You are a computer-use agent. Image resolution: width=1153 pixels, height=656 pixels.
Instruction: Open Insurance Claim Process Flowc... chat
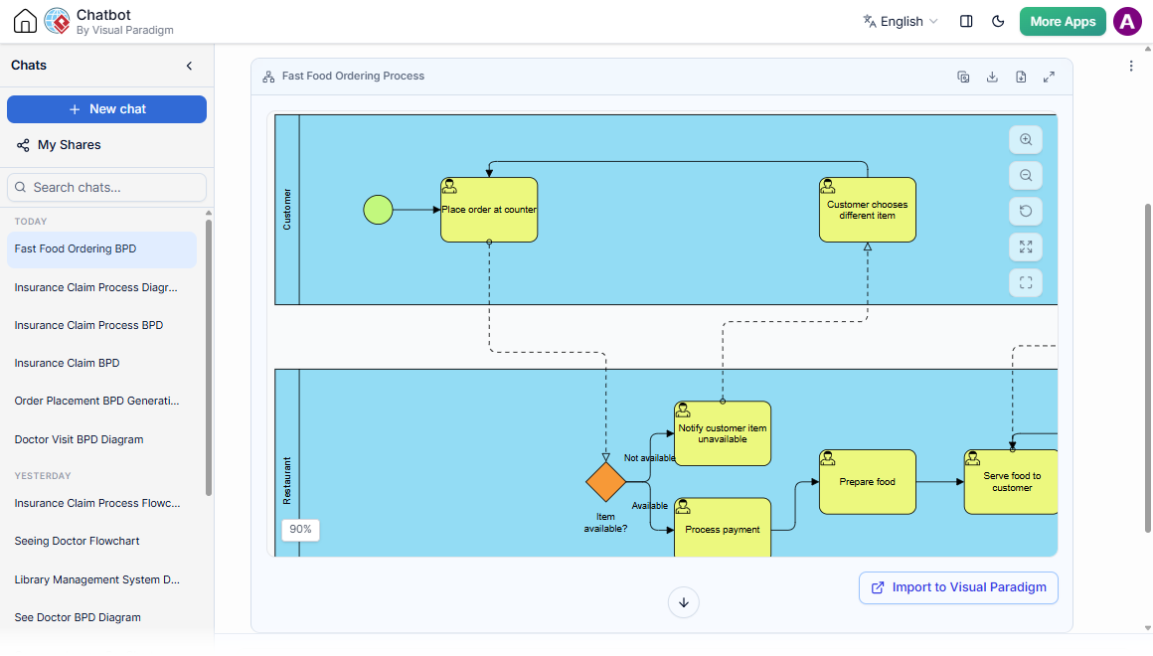pyautogui.click(x=101, y=503)
